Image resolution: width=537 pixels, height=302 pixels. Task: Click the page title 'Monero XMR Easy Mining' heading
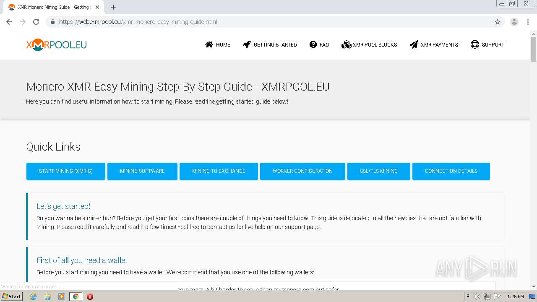(x=178, y=86)
